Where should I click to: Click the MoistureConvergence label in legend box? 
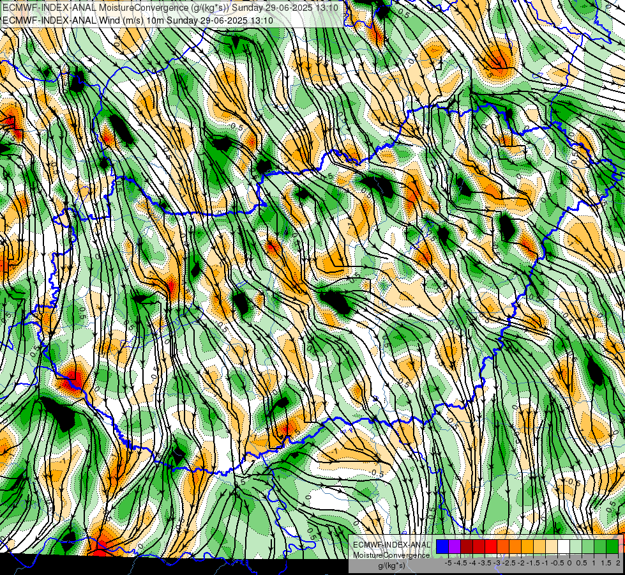(x=391, y=555)
